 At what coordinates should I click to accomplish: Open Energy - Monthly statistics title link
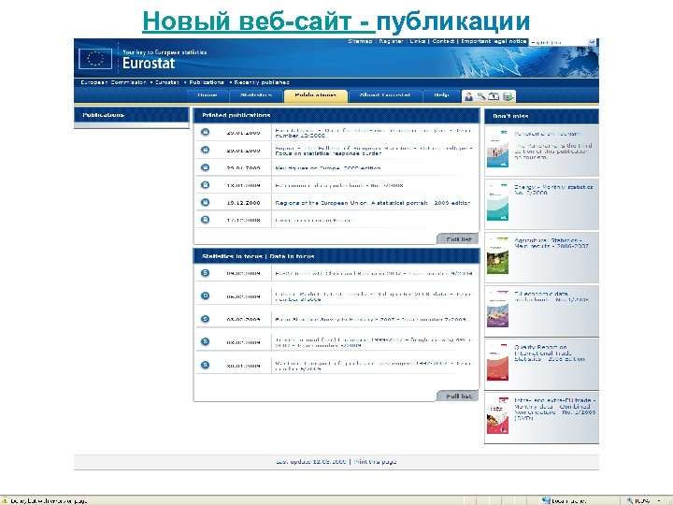[x=553, y=190]
